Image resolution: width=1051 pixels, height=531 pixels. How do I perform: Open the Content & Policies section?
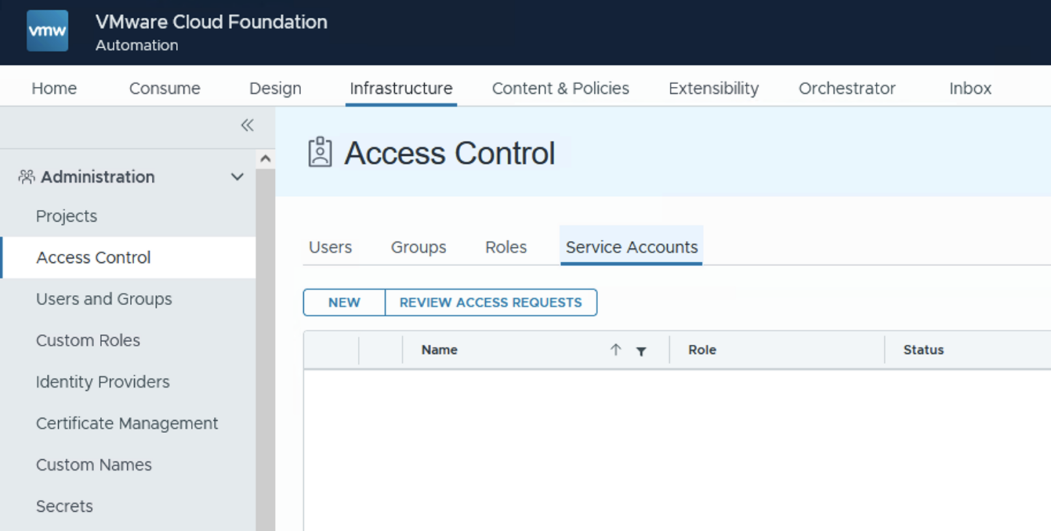tap(560, 88)
